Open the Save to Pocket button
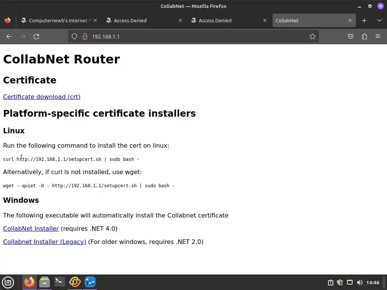Viewport: 387px width, 290px height. tap(350, 37)
